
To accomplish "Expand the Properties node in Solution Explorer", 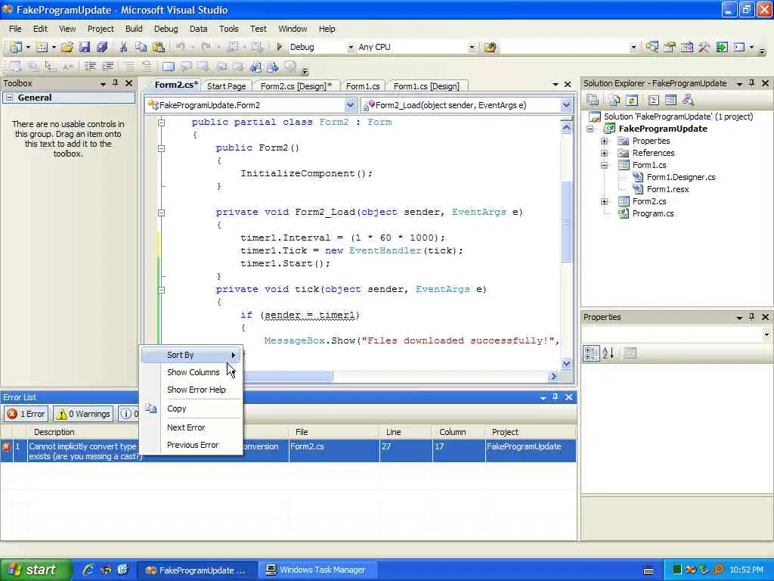I will (x=604, y=141).
